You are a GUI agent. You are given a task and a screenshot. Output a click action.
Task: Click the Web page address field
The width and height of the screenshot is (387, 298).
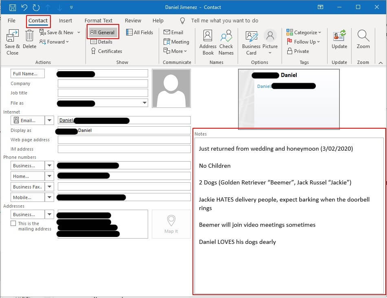[x=124, y=140]
